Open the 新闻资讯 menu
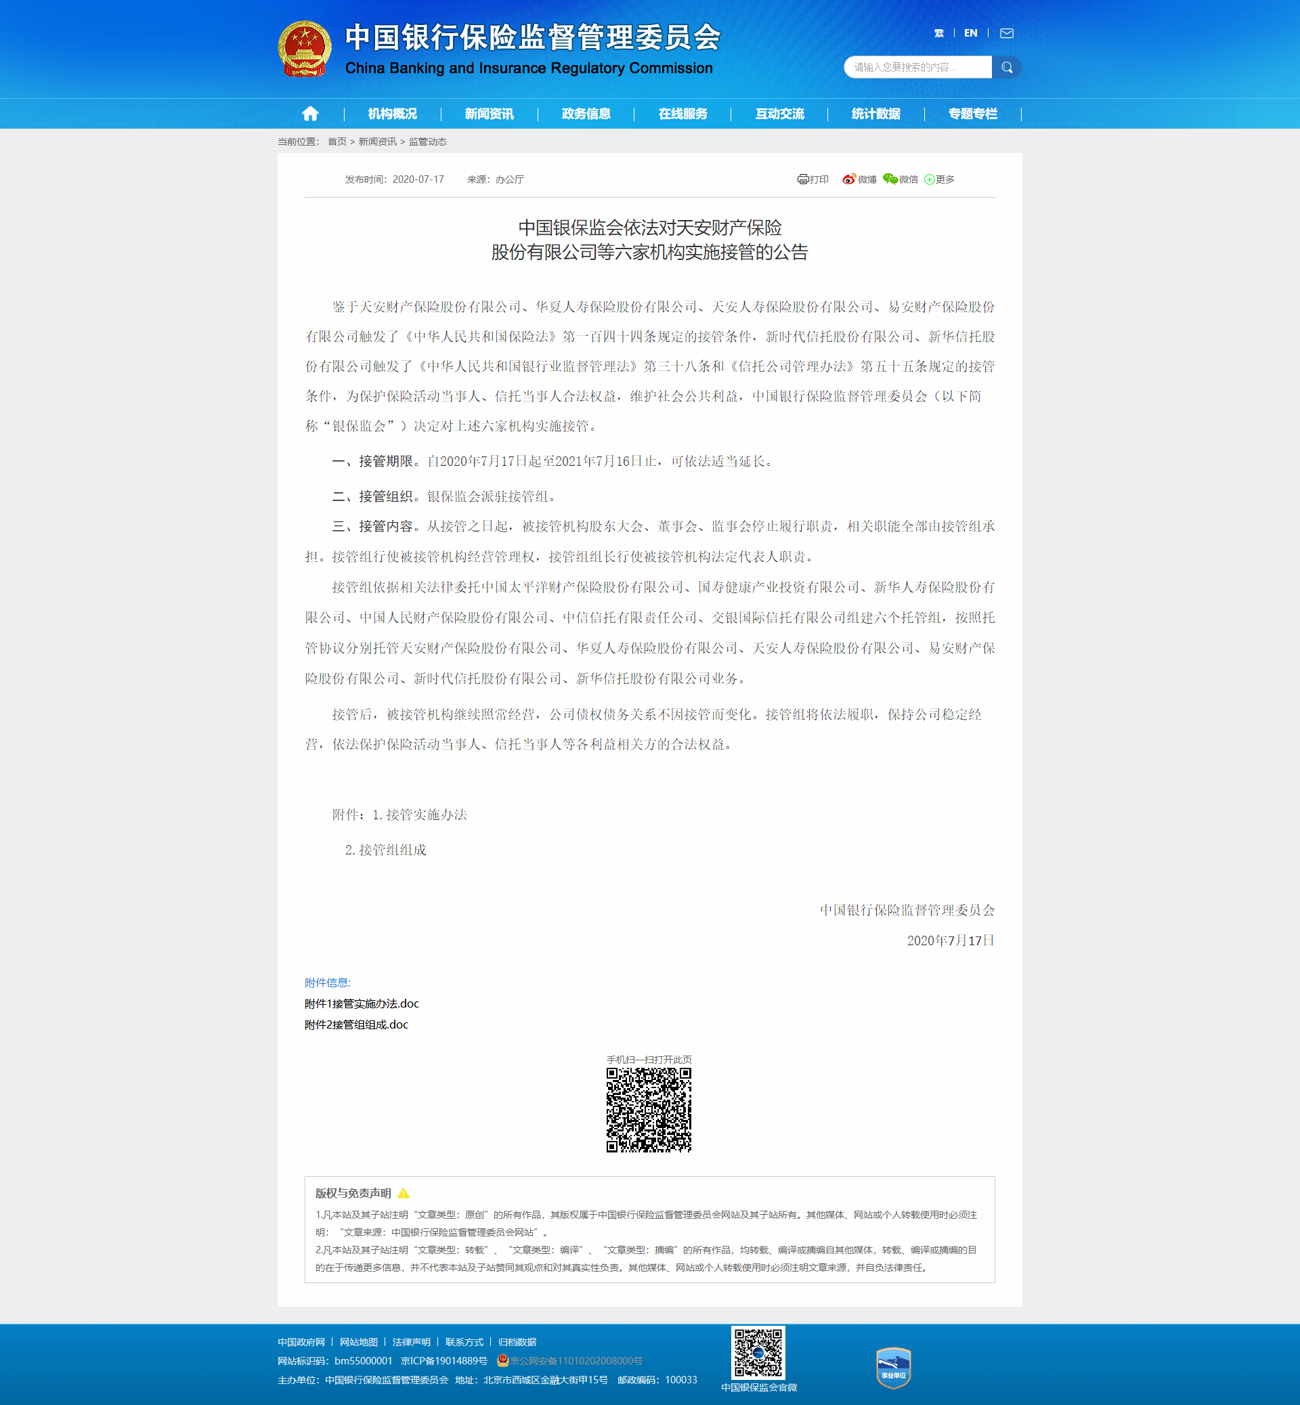The height and width of the screenshot is (1405, 1300). (489, 113)
